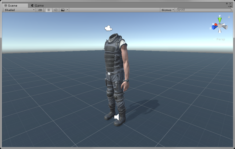Click the search magnifier filter icon
Viewport: 235px width, 149px height.
179,10
